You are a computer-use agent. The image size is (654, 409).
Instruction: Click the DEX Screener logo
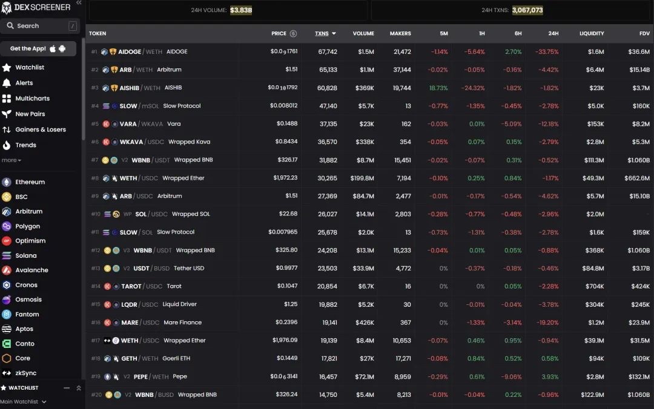tap(36, 8)
